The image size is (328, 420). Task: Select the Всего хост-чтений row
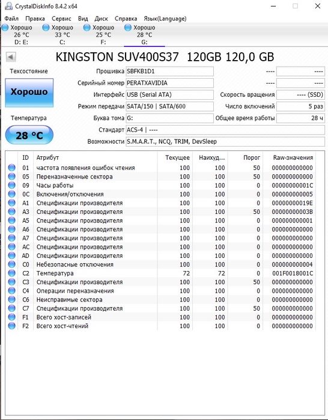coord(160,326)
